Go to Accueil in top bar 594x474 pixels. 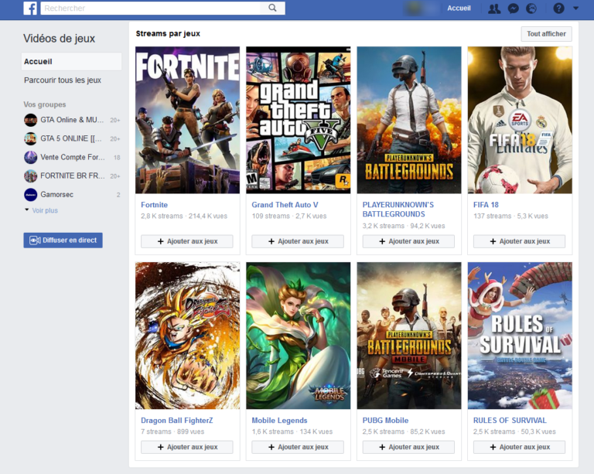(x=459, y=9)
